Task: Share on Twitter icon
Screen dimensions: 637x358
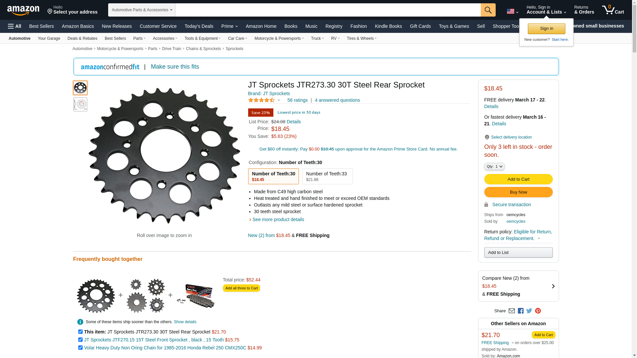Action: [x=529, y=311]
